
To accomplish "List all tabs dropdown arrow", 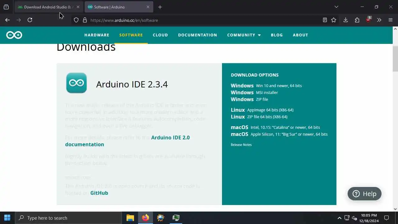I will (336, 7).
